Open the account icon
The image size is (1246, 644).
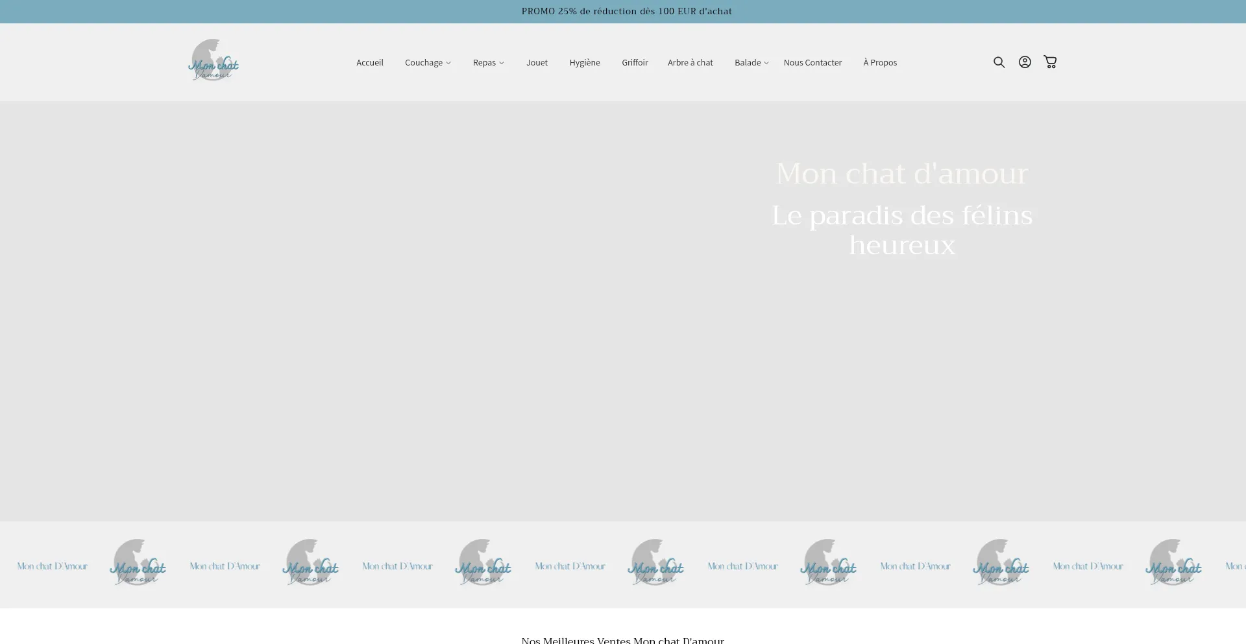[1025, 62]
